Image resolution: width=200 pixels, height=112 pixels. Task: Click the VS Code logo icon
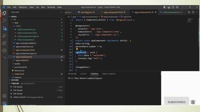click(3, 7)
